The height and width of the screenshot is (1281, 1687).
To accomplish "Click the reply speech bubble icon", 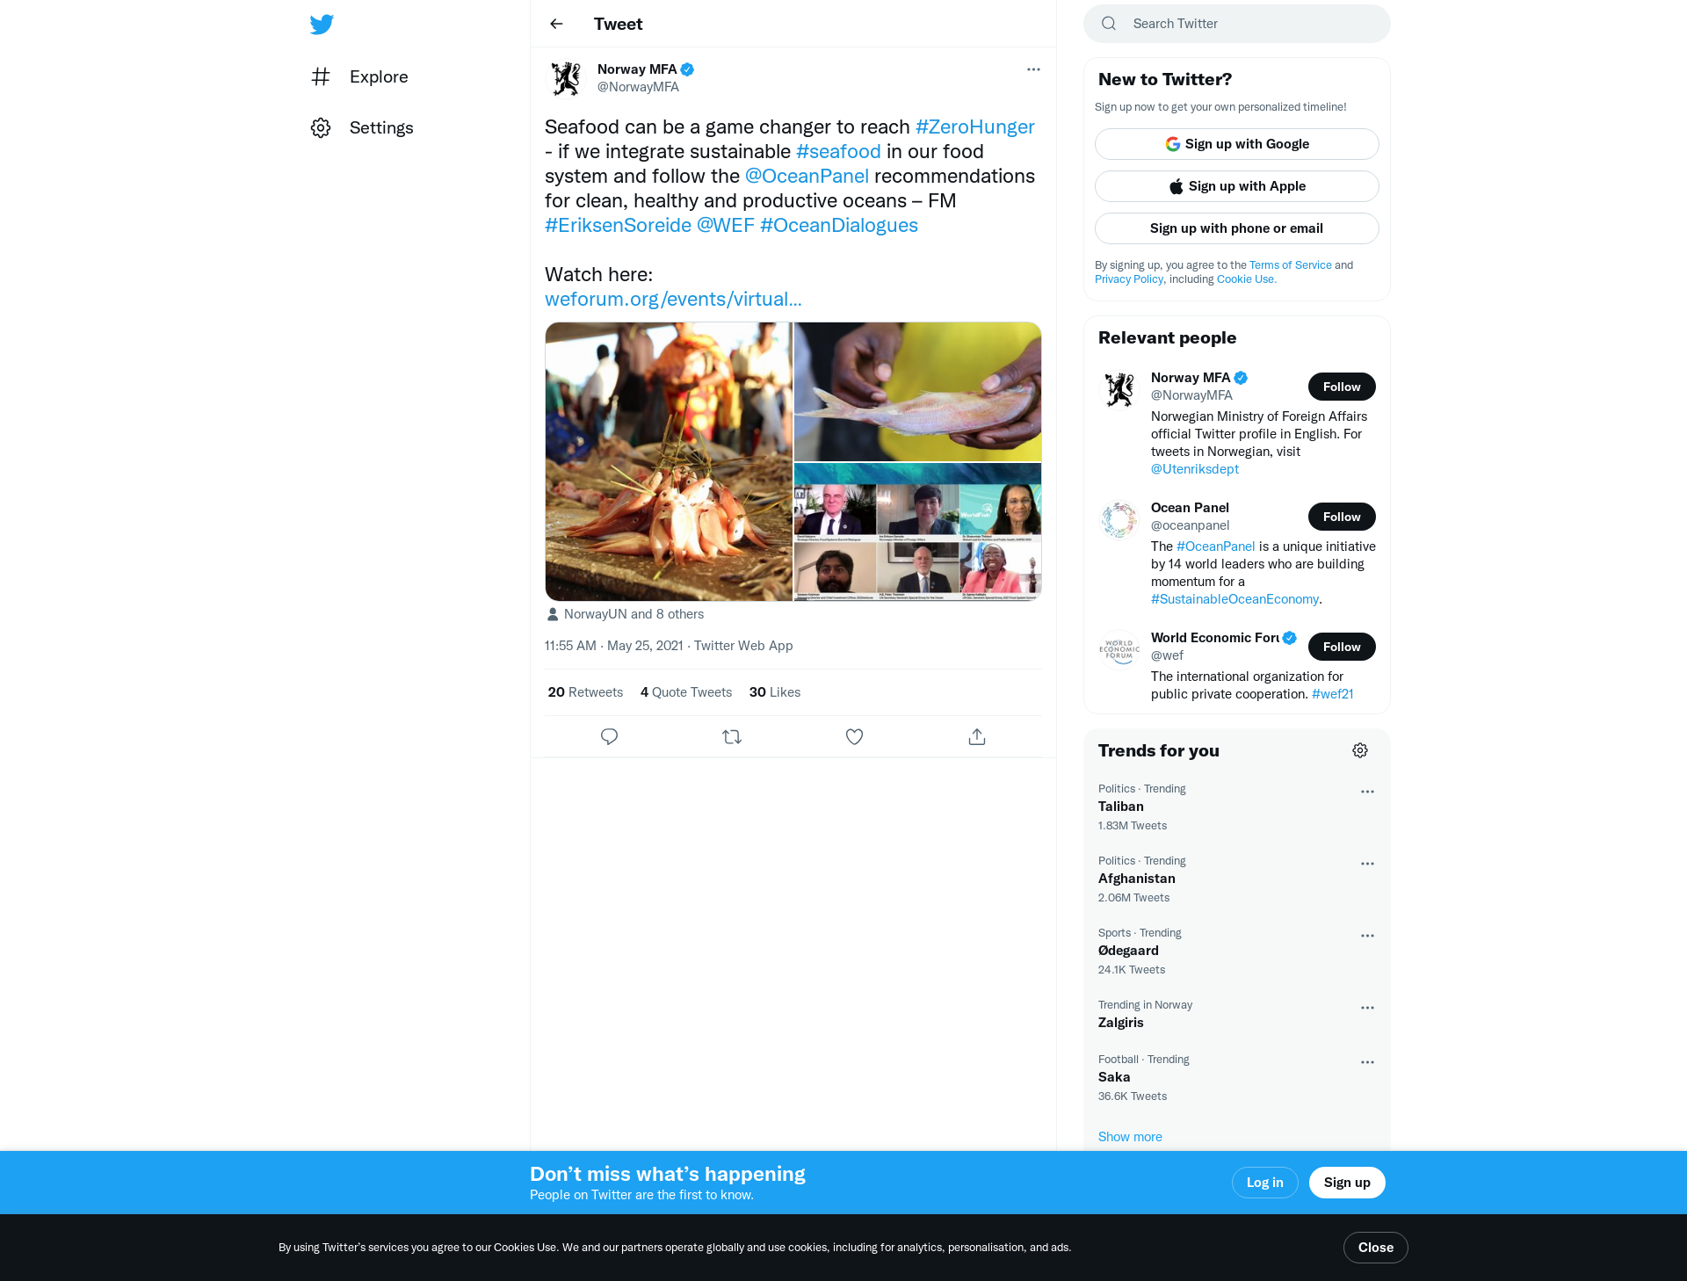I will click(609, 736).
